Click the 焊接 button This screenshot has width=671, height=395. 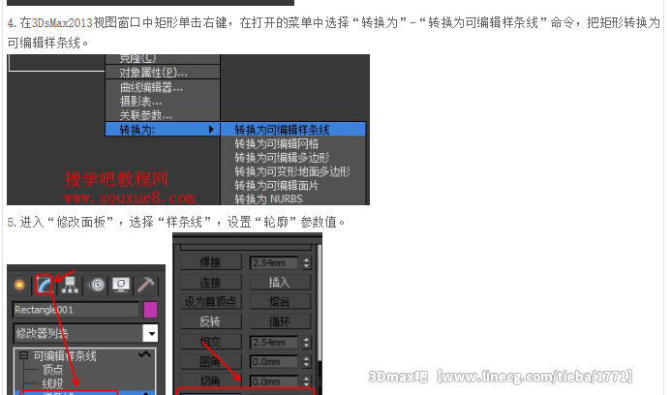click(x=210, y=262)
